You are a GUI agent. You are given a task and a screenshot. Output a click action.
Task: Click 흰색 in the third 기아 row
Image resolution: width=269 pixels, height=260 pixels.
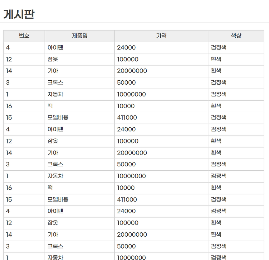[x=216, y=235]
